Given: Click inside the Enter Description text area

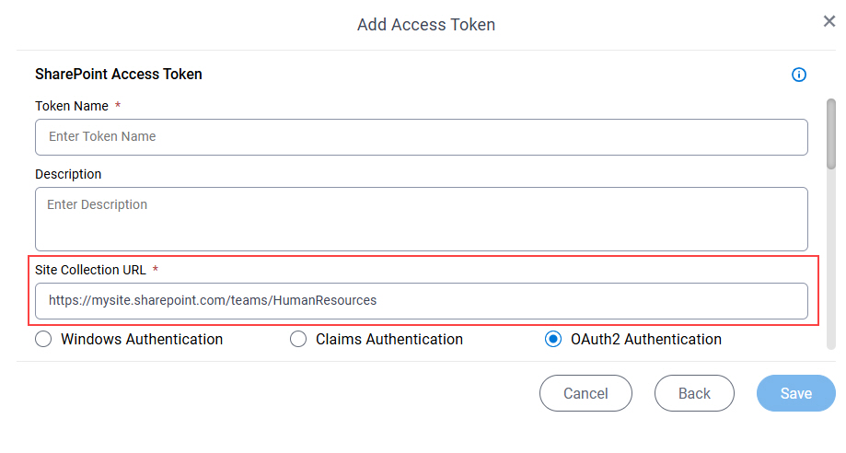Looking at the screenshot, I should click(x=422, y=219).
